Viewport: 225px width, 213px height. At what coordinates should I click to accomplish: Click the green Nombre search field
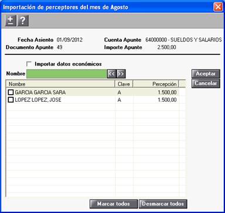(67, 74)
